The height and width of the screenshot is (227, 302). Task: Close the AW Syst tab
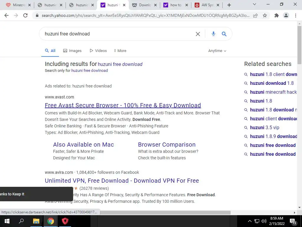(218, 5)
